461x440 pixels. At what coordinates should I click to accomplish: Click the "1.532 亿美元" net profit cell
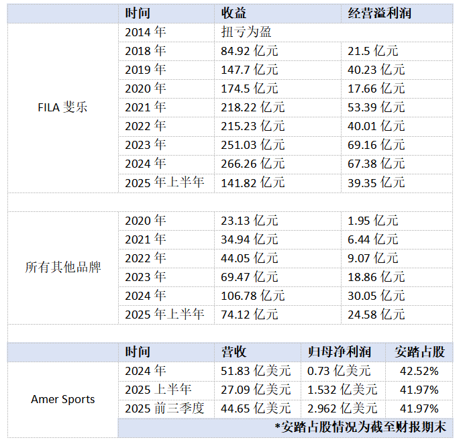[342, 390]
